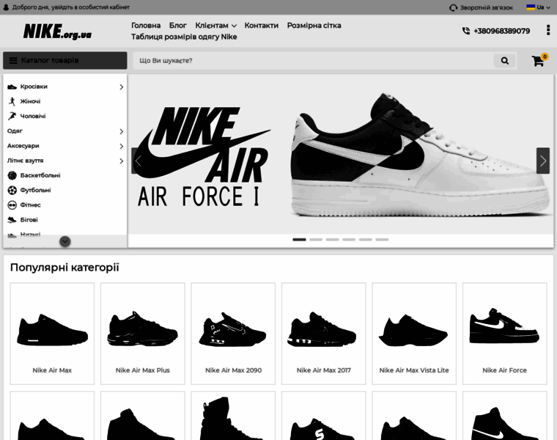Open Nike Air Max 2017 category card
The width and height of the screenshot is (557, 440).
tap(324, 334)
